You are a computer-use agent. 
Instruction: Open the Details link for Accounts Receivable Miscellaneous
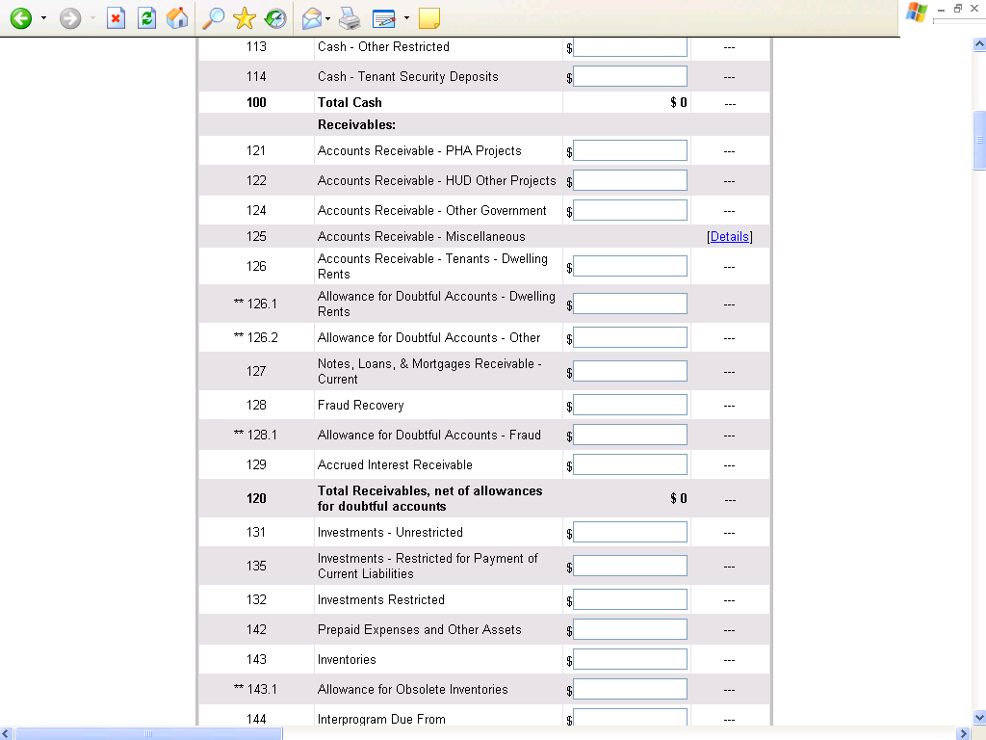[x=730, y=237]
